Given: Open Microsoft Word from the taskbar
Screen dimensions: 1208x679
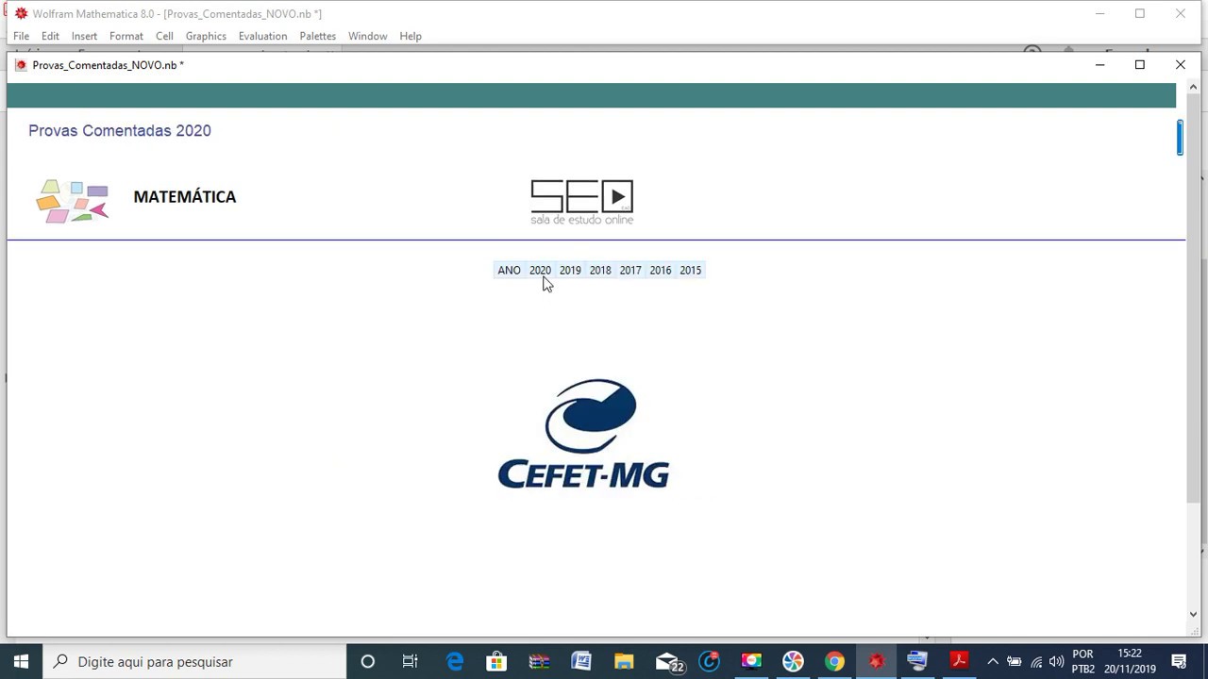Looking at the screenshot, I should click(x=580, y=661).
